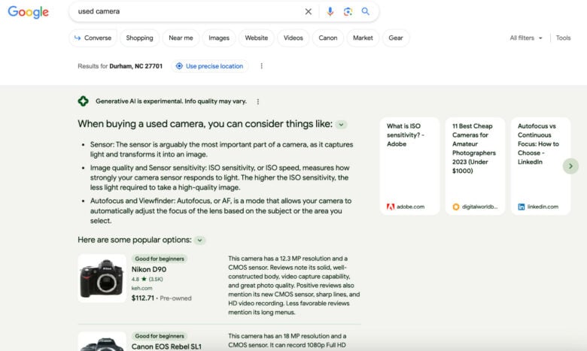The image size is (587, 351).
Task: Collapse the 'popular options' section chevron
Action: [200, 240]
